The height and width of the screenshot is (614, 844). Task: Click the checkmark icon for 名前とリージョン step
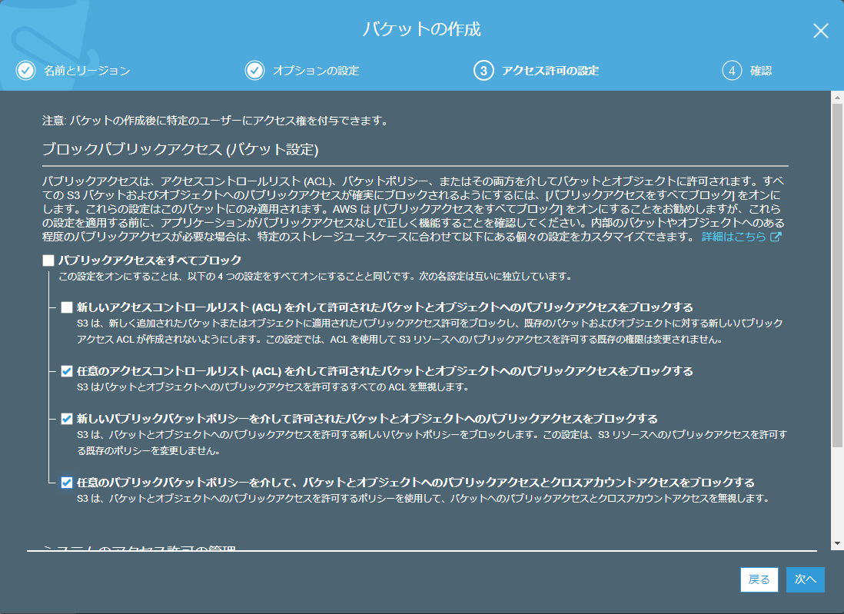25,71
